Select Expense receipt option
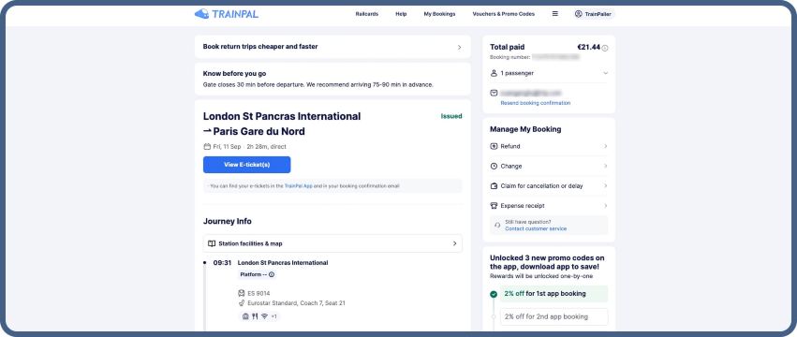The height and width of the screenshot is (337, 797). pyautogui.click(x=549, y=206)
